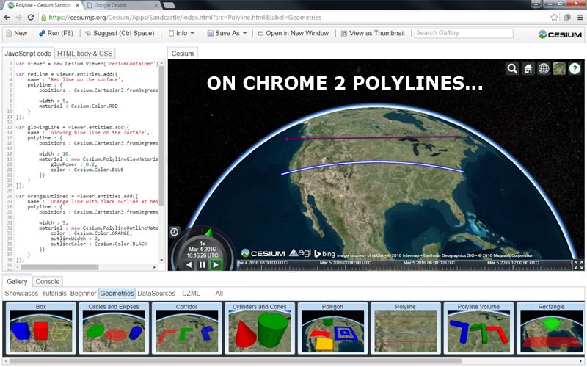Bookmark this page with the star icon
The image size is (587, 367).
point(554,17)
